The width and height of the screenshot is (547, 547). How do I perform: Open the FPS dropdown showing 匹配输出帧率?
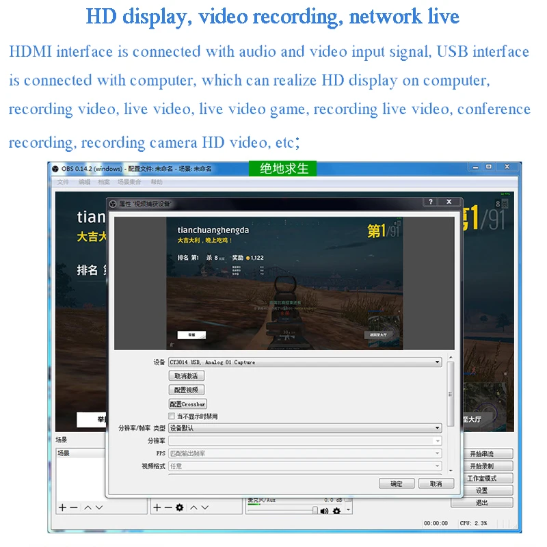pyautogui.click(x=305, y=453)
